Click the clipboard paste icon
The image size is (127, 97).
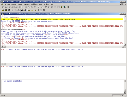[19, 10]
